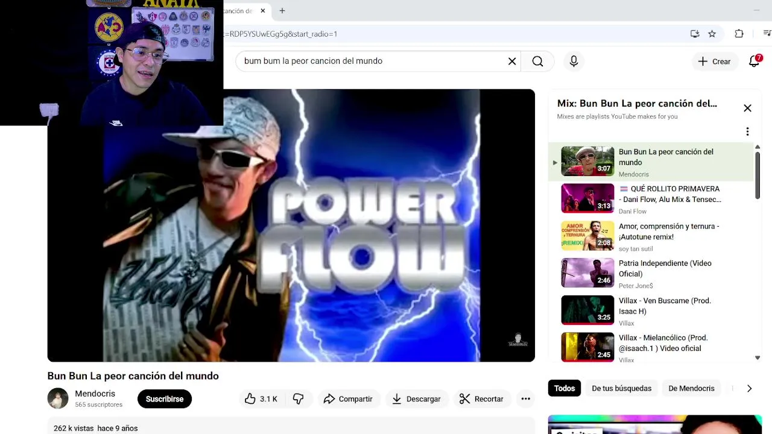Start voice search with the microphone icon

click(574, 61)
